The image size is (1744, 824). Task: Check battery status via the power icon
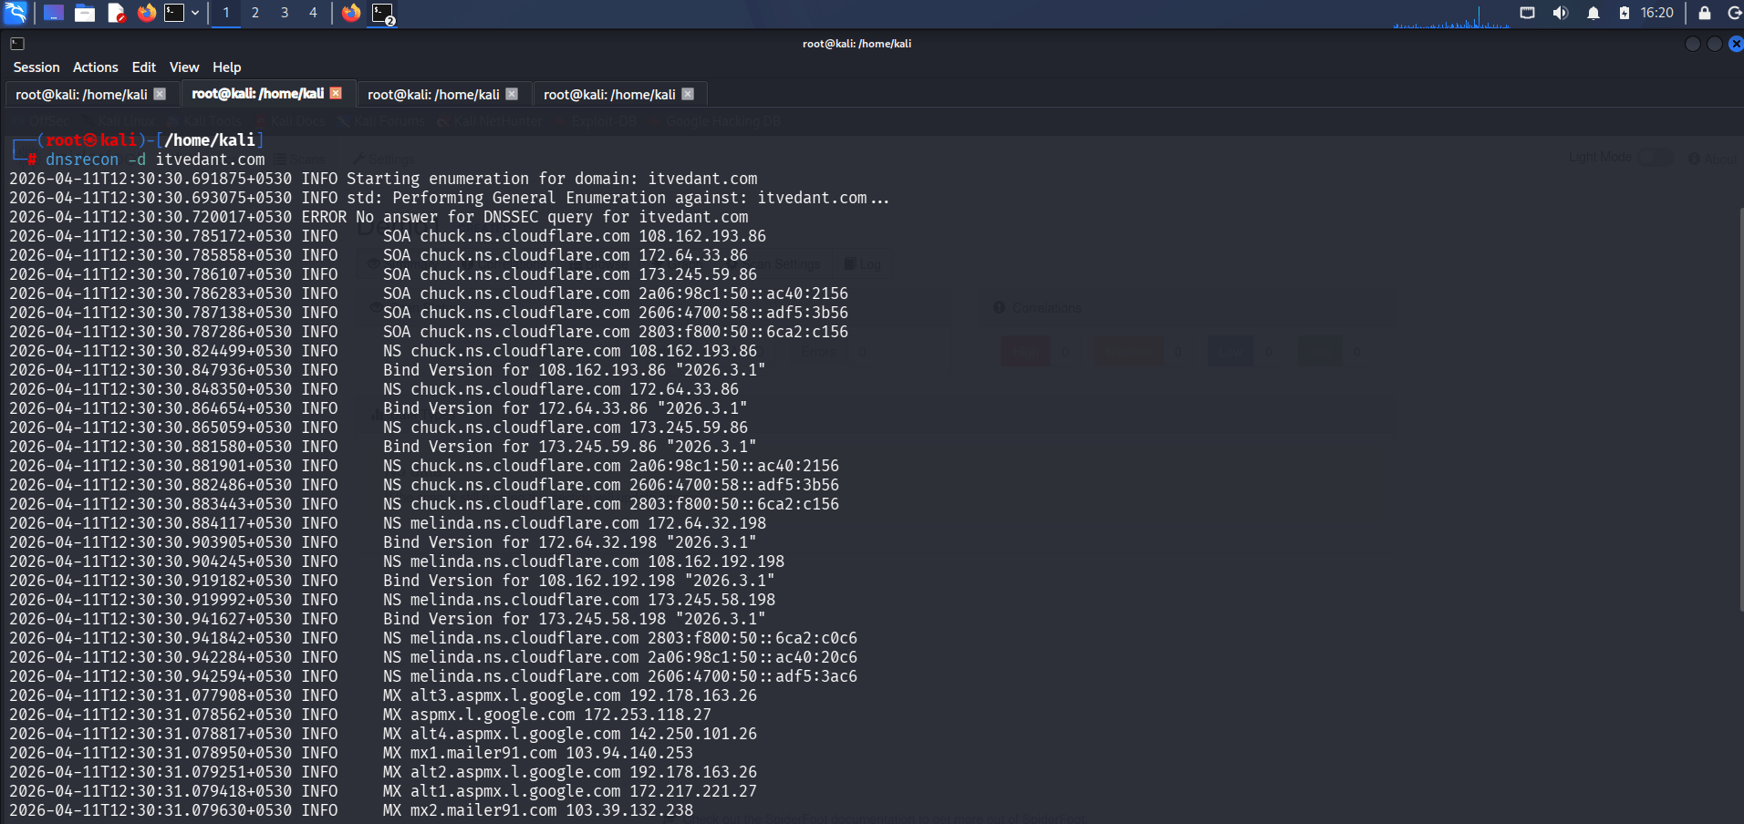pos(1625,13)
